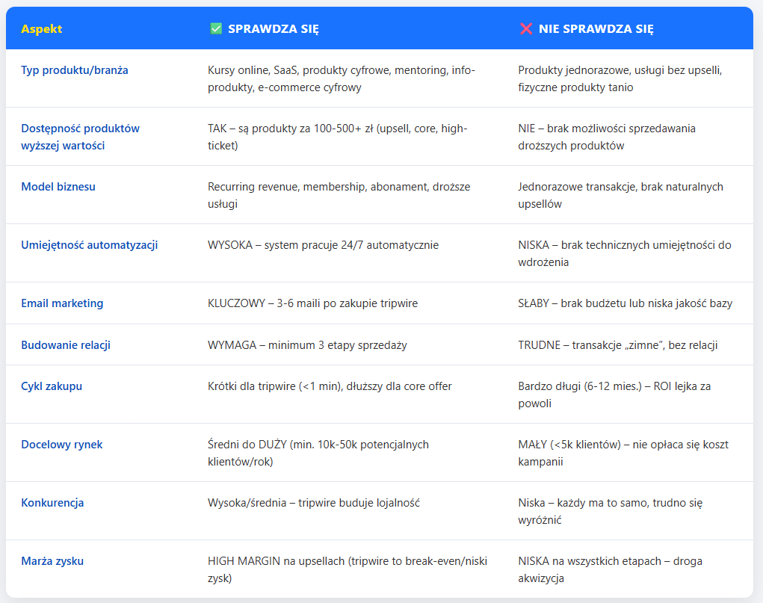Click the Umiejętność automatyzacji row label

pyautogui.click(x=89, y=245)
